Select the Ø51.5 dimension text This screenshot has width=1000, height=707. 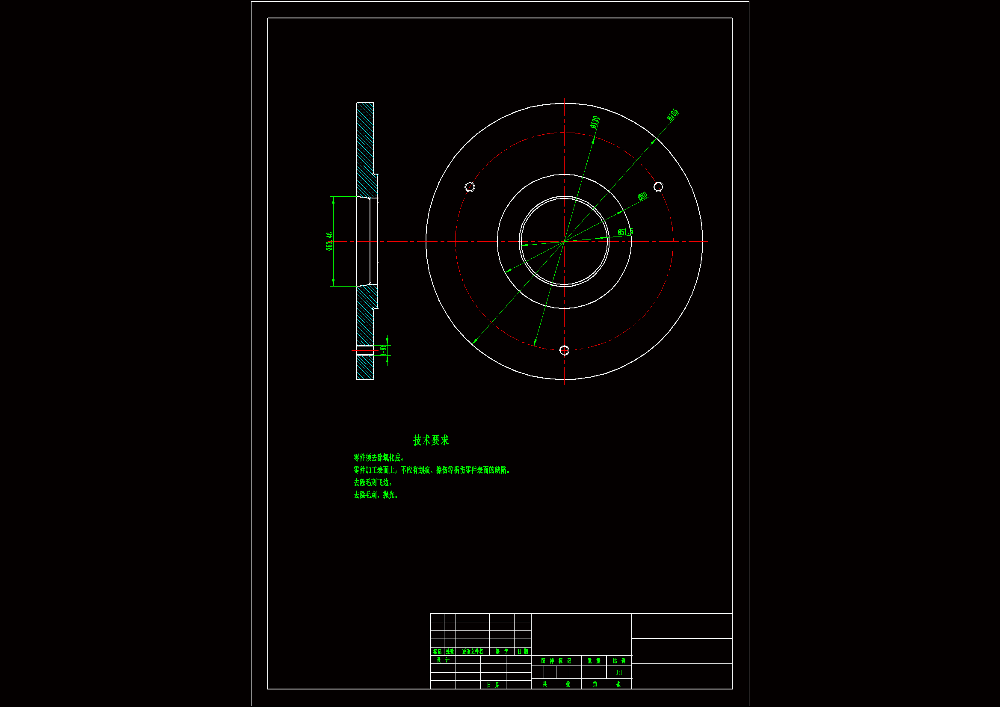[625, 232]
